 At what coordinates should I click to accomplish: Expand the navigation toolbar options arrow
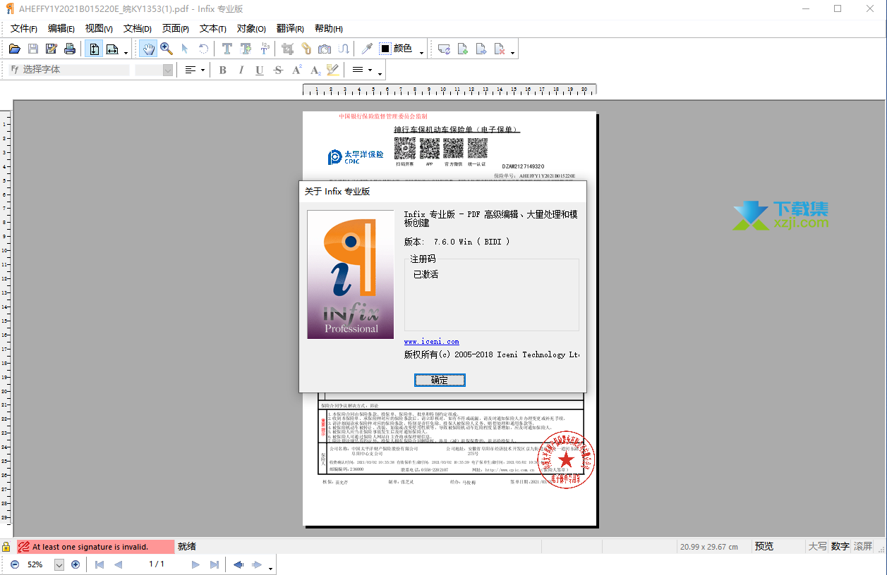pyautogui.click(x=270, y=567)
